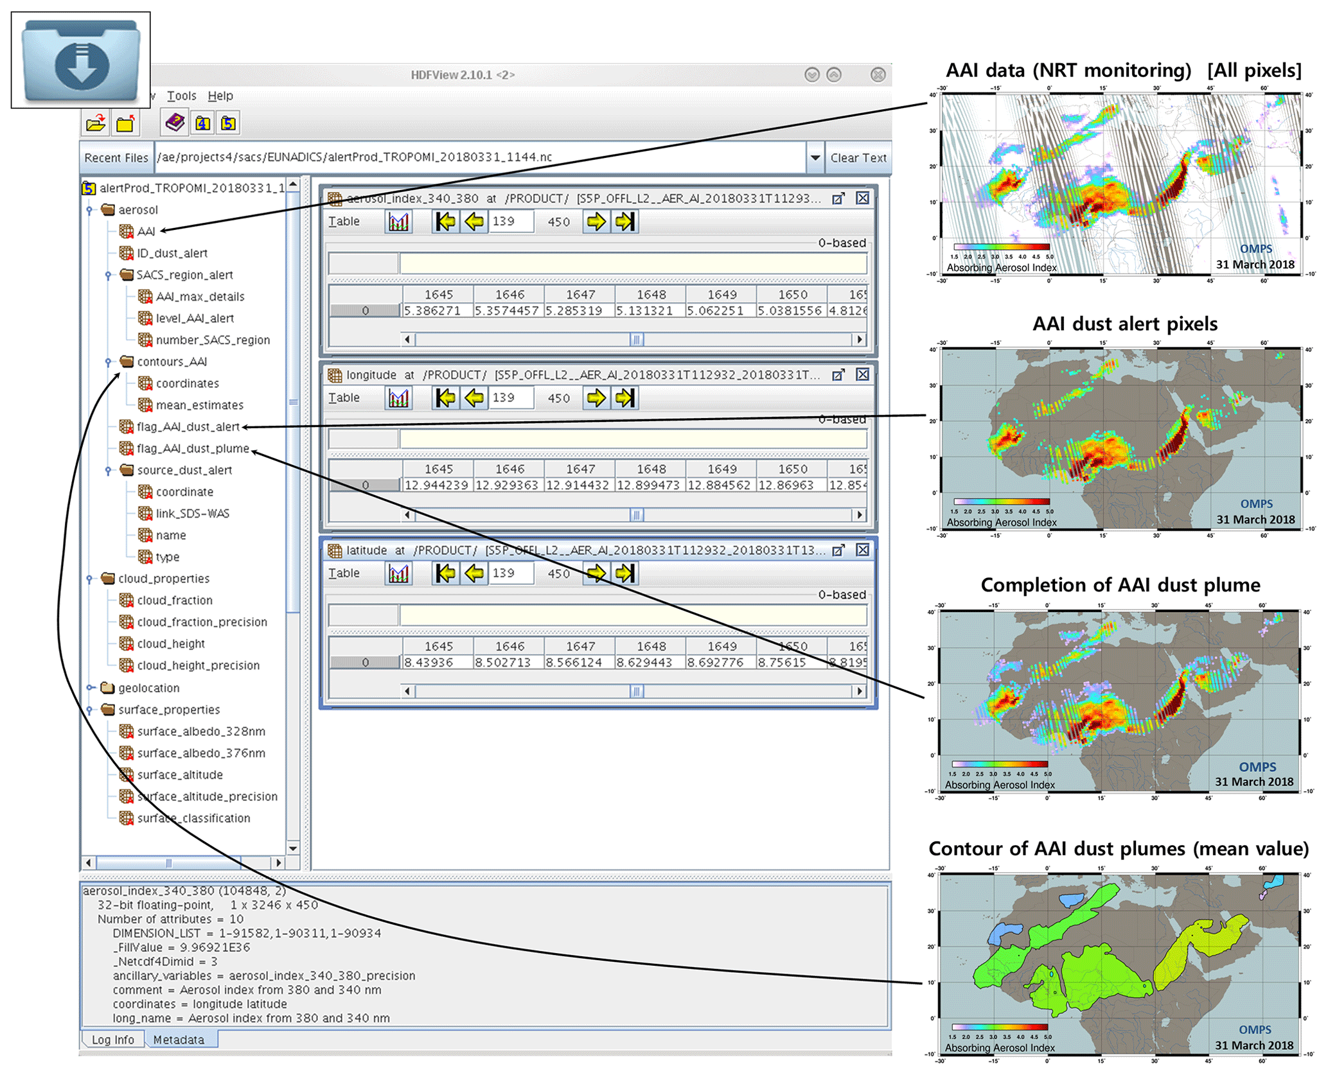
Task: Open the Tools menu
Action: coord(181,96)
